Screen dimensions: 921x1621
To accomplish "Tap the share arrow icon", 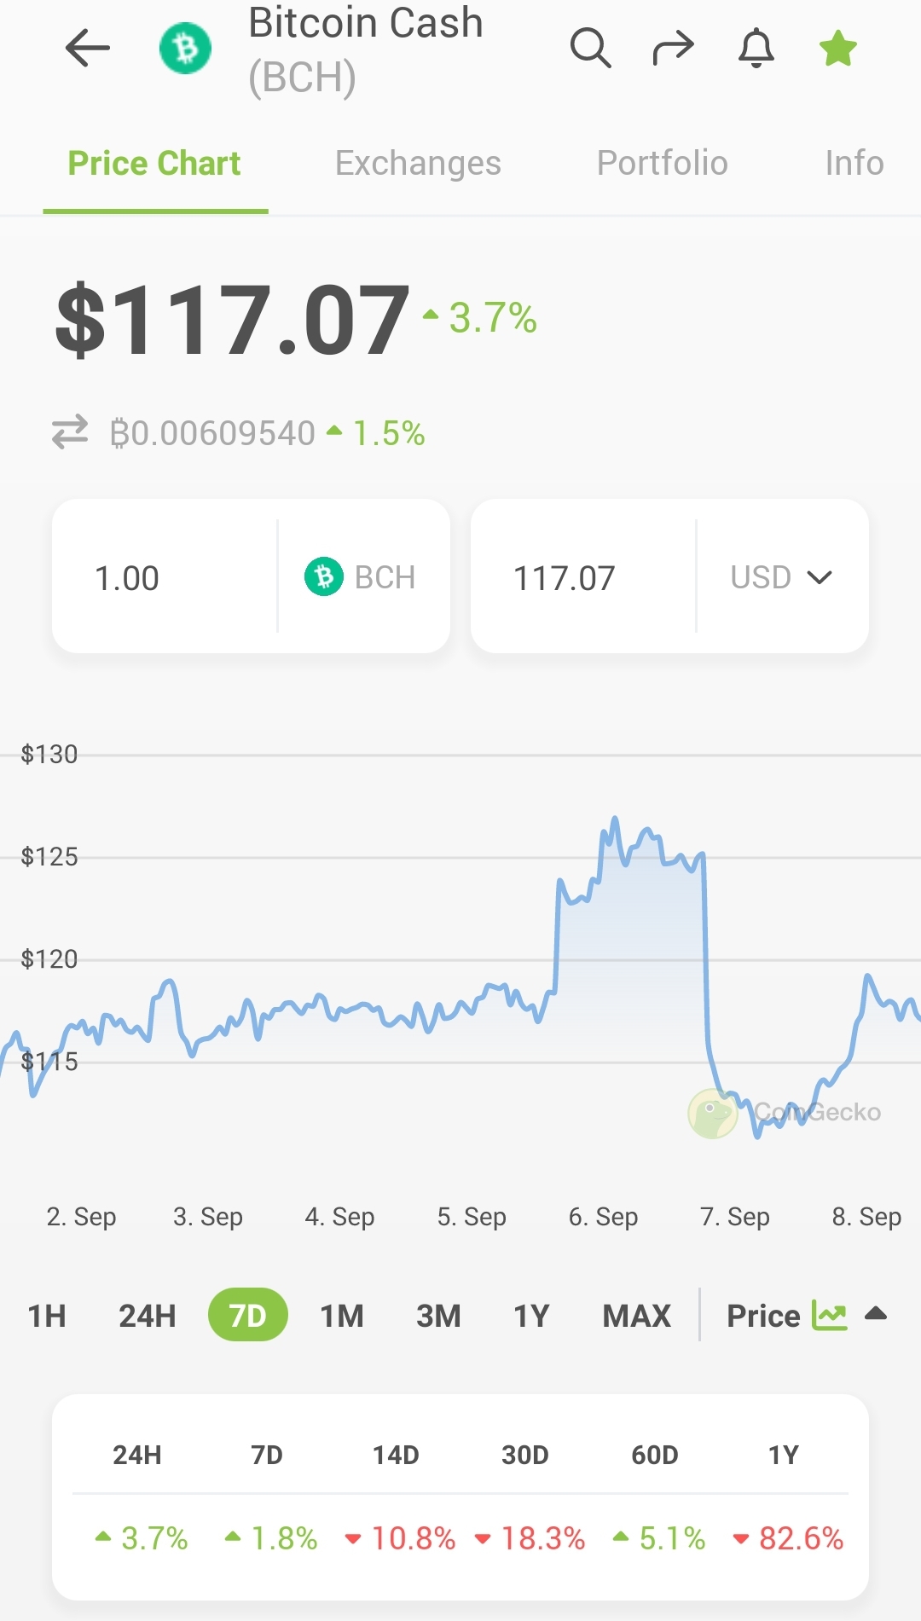I will (x=674, y=48).
